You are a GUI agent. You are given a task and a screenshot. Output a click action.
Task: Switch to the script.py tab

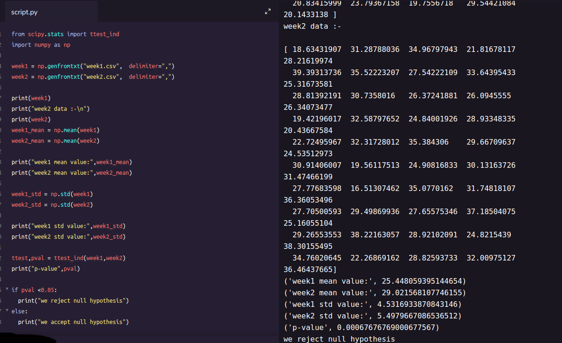pyautogui.click(x=25, y=13)
